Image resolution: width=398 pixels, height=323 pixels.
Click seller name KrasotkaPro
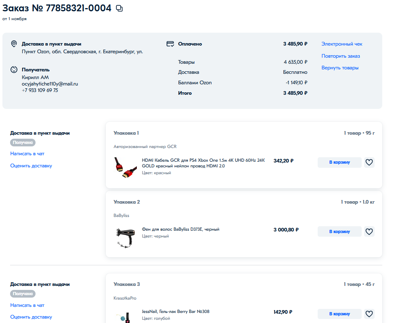click(x=125, y=298)
